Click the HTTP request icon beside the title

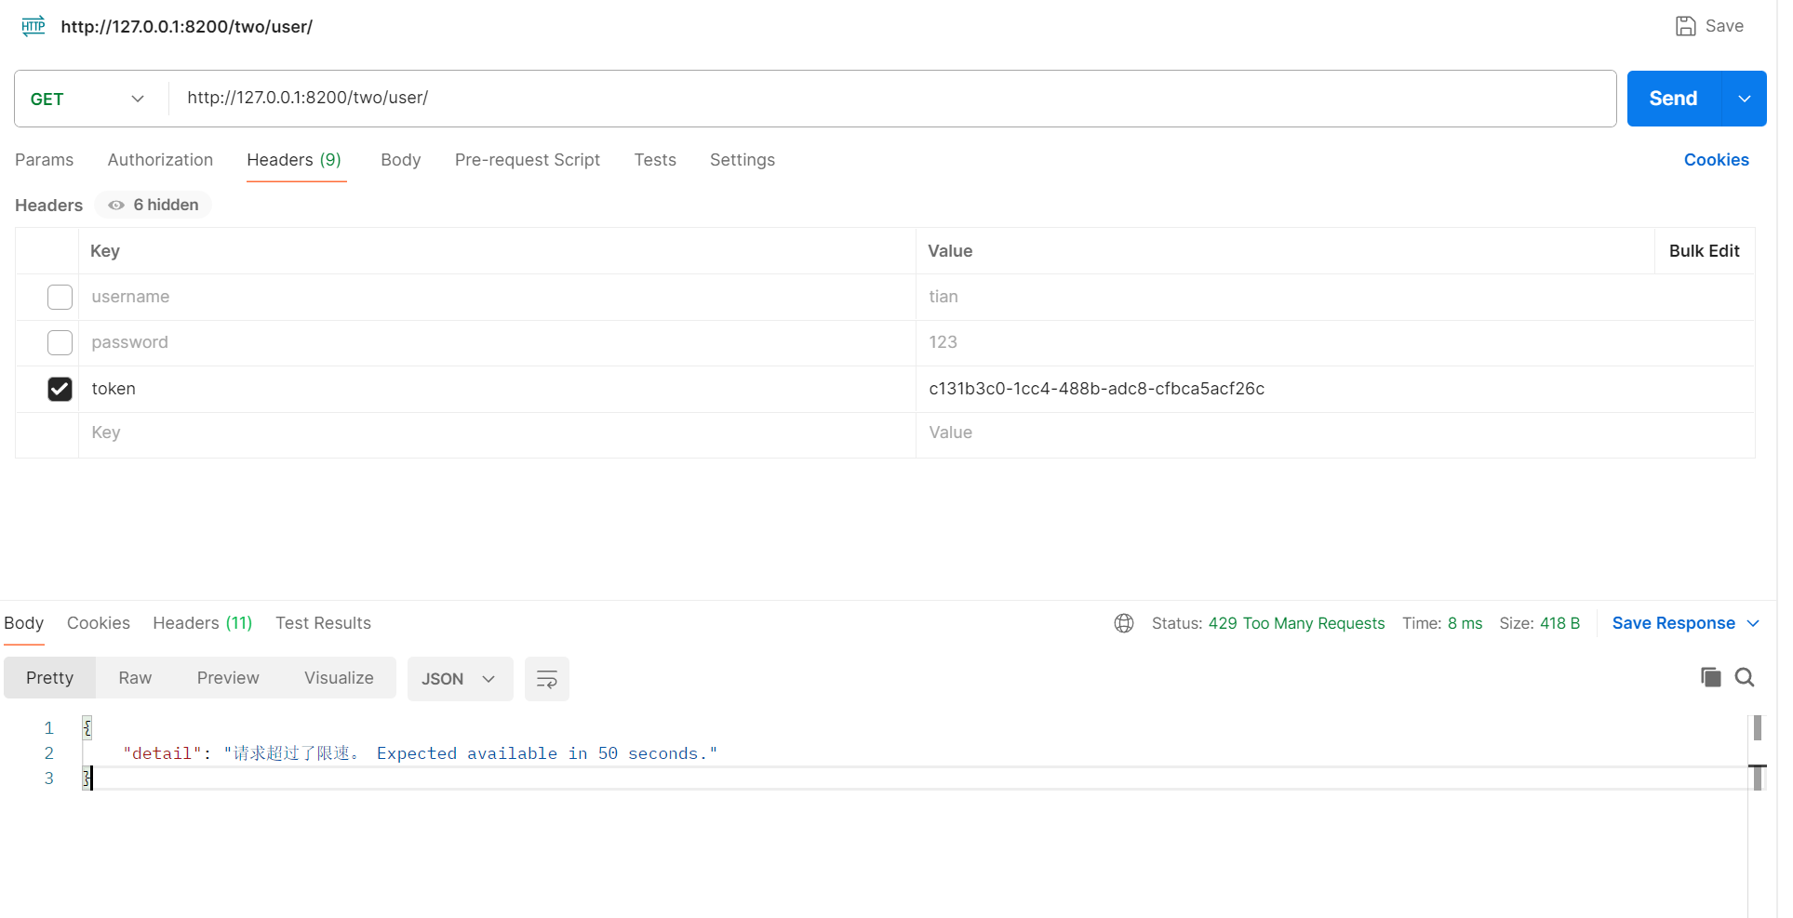33,26
